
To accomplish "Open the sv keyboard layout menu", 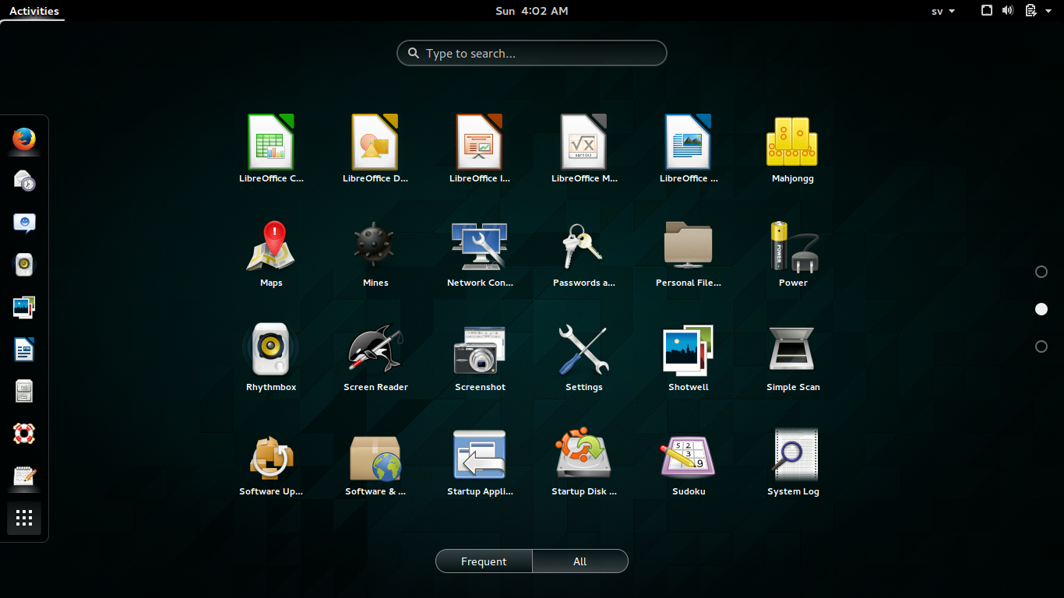I will [x=943, y=11].
